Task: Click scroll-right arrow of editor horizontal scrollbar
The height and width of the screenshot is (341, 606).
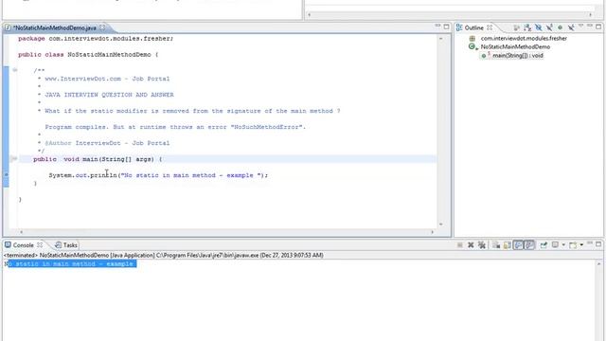Action: point(432,232)
